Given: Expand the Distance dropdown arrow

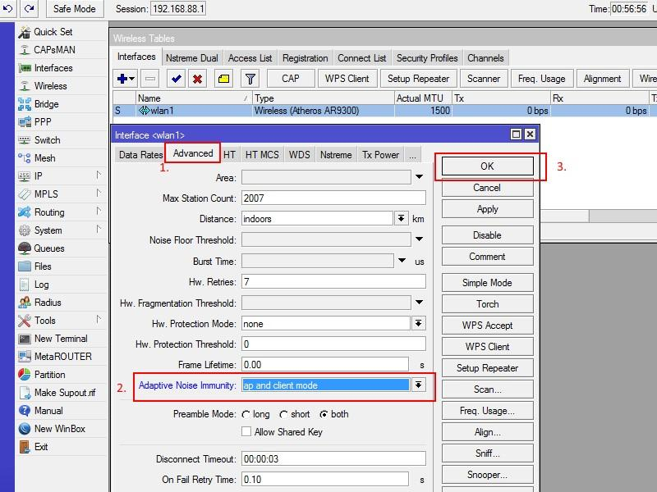Looking at the screenshot, I should point(402,219).
